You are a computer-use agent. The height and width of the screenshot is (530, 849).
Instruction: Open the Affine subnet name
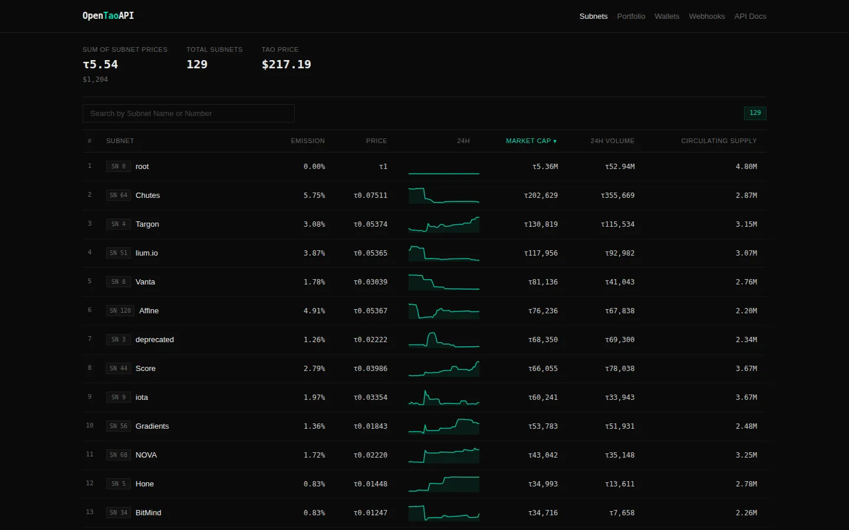149,311
